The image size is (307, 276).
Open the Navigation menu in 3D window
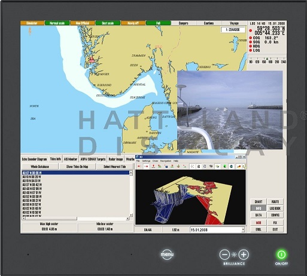[x=166, y=161]
